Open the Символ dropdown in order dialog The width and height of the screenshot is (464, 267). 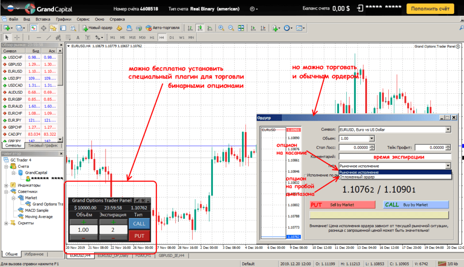448,129
